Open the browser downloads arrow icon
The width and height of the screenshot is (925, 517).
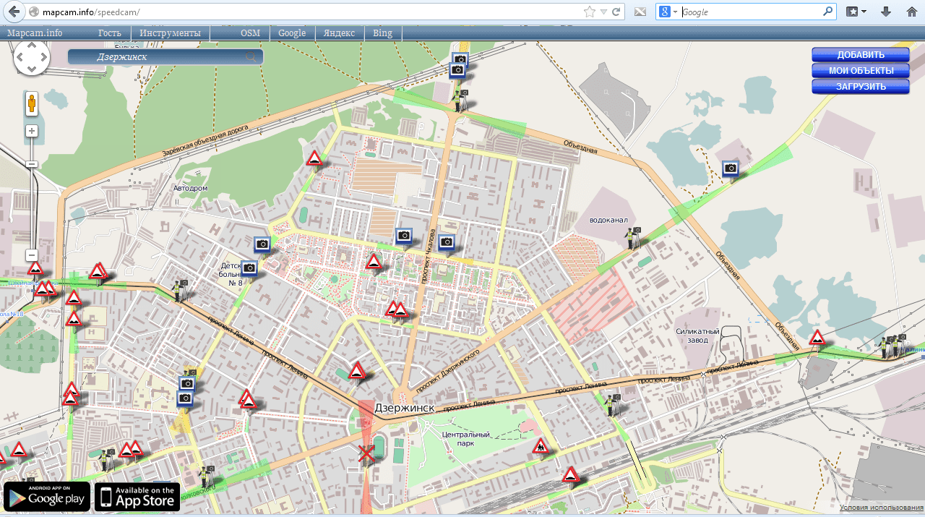pos(886,12)
